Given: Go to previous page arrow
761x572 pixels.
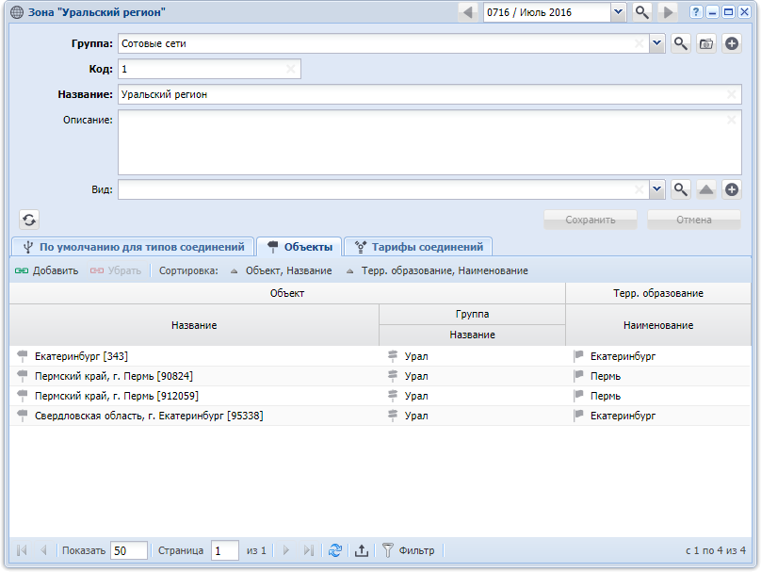Looking at the screenshot, I should (43, 550).
